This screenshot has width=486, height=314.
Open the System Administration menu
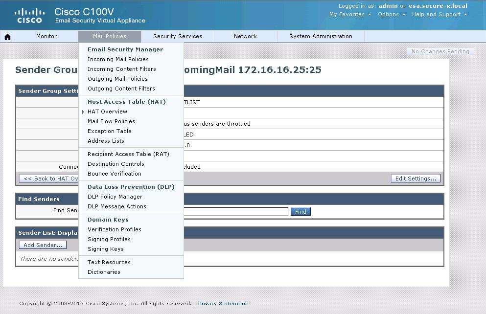[x=321, y=36]
